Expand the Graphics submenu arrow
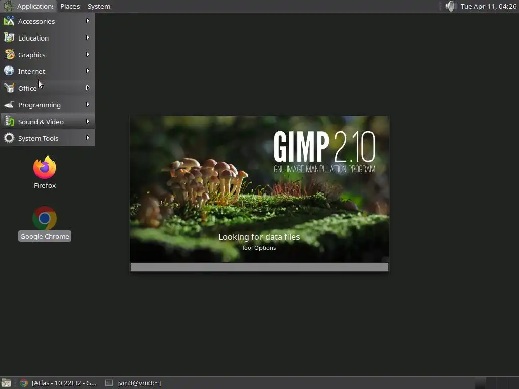The height and width of the screenshot is (389, 519). pos(88,54)
